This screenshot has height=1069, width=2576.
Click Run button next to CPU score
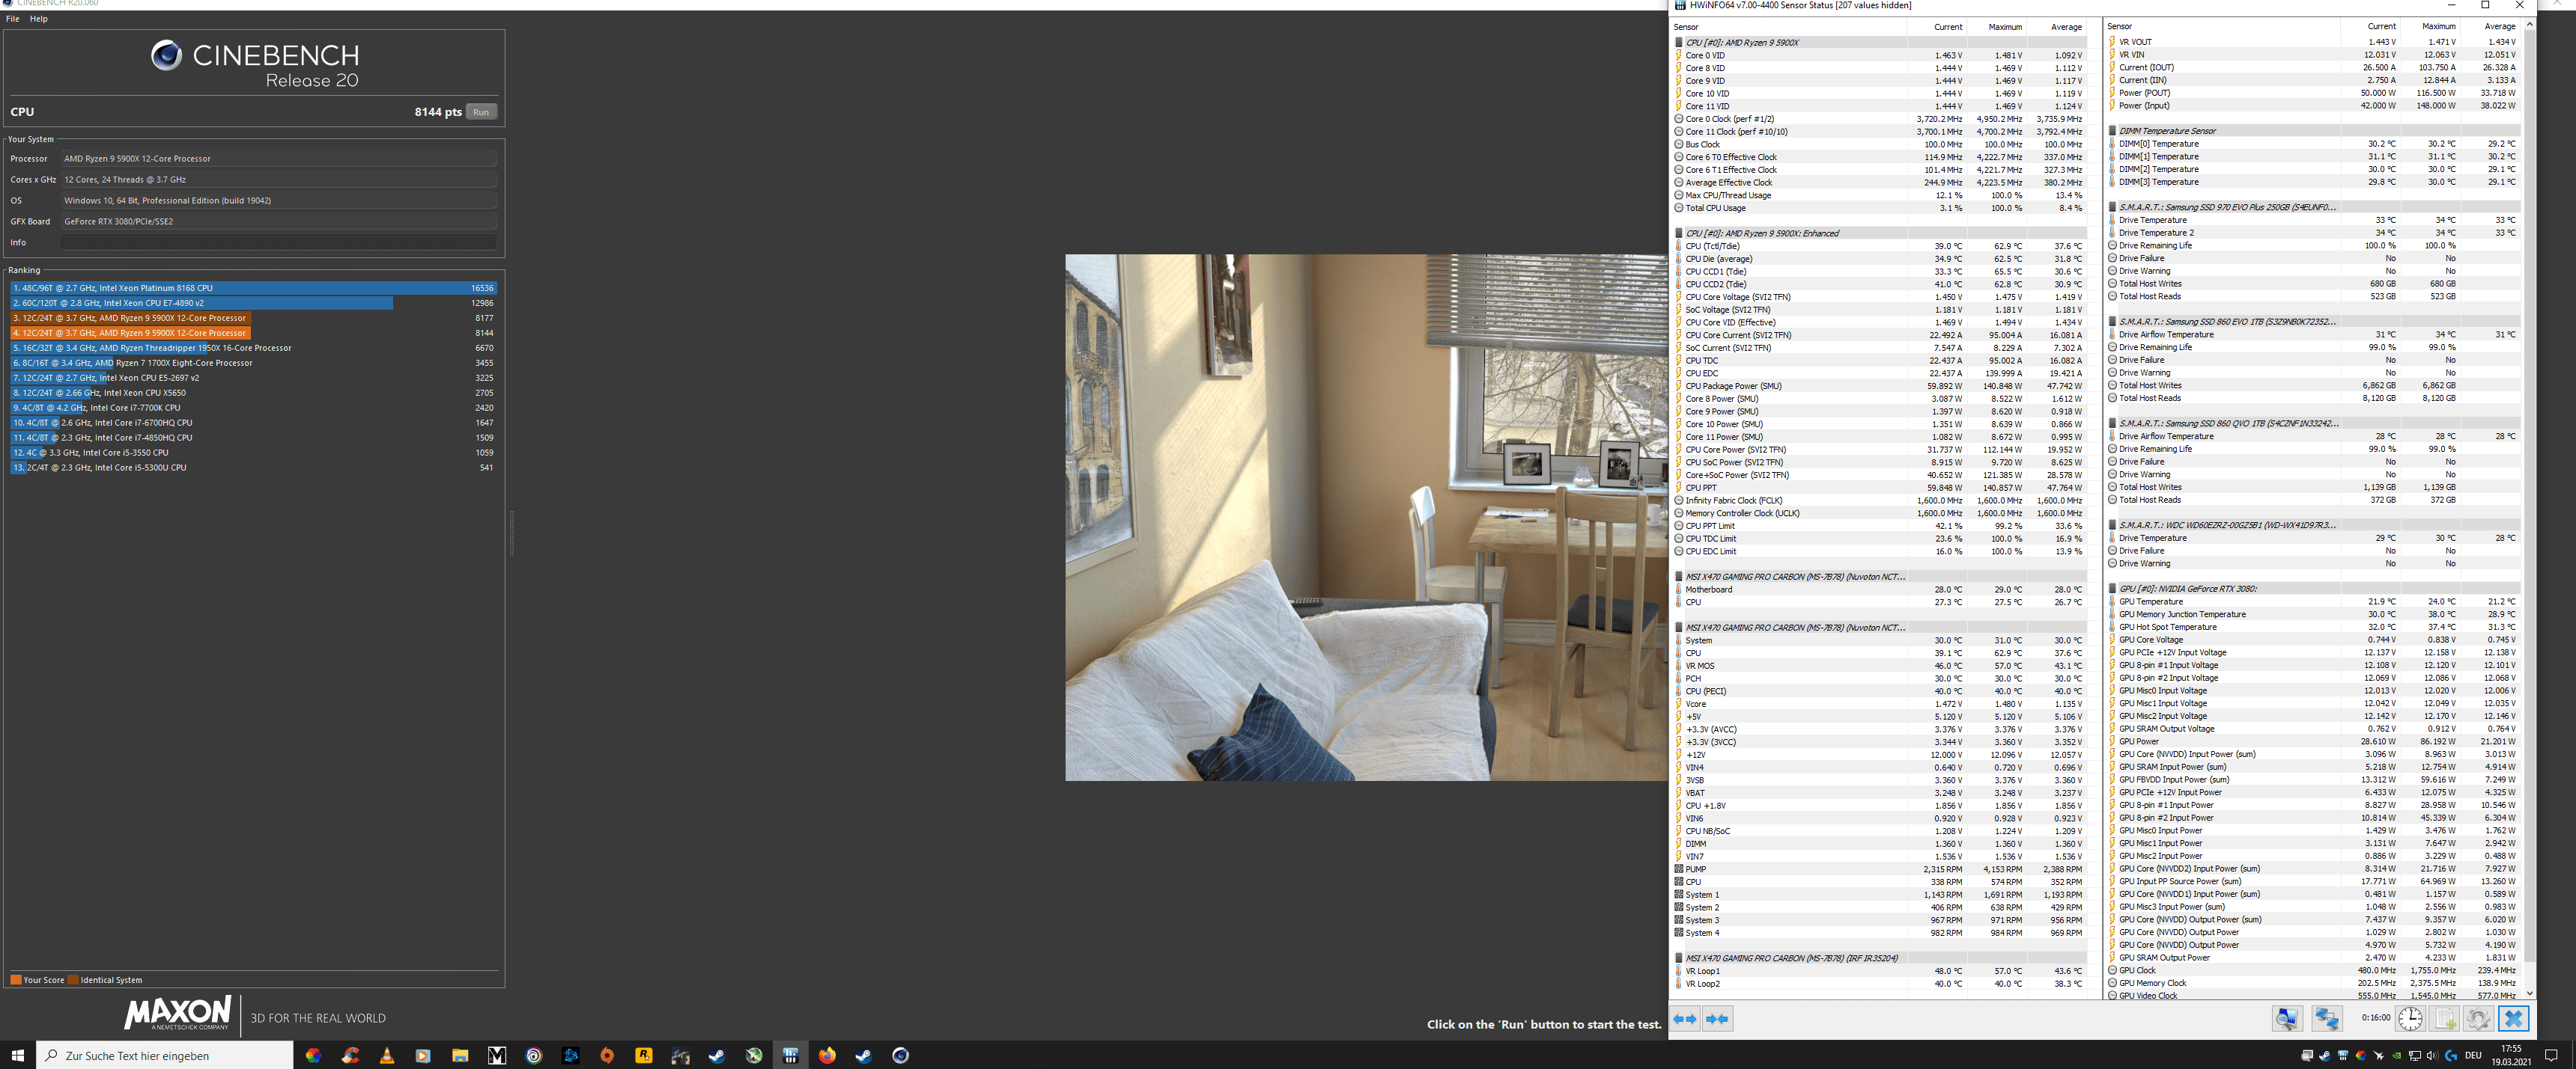coord(481,112)
